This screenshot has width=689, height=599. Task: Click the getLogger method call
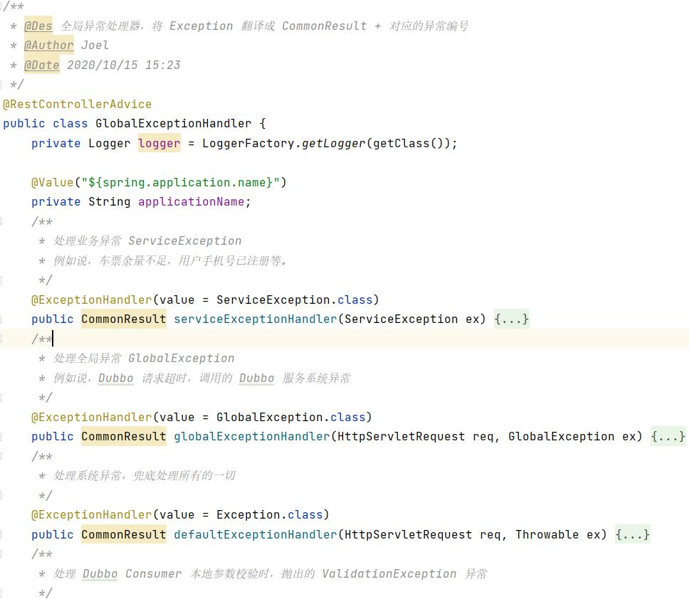click(334, 143)
